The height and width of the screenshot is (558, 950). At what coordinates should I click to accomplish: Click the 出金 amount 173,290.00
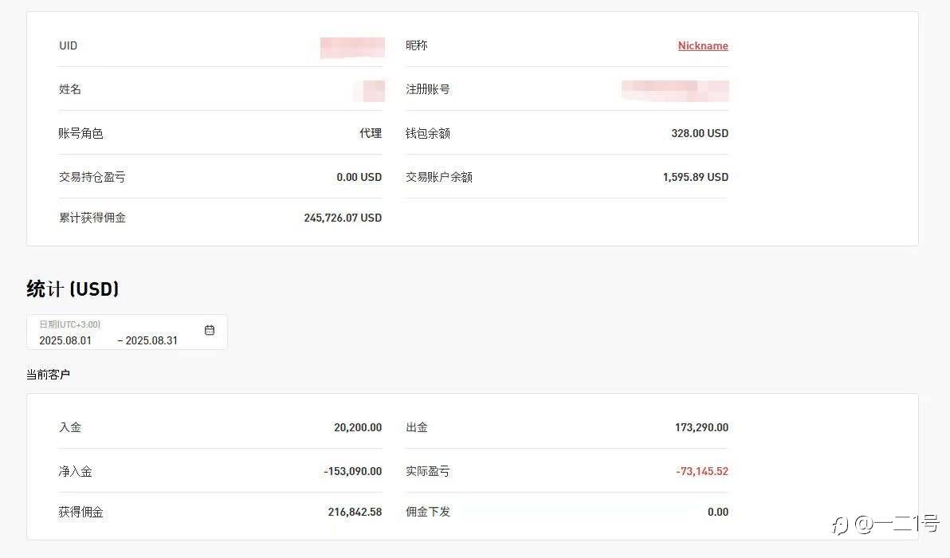[701, 427]
